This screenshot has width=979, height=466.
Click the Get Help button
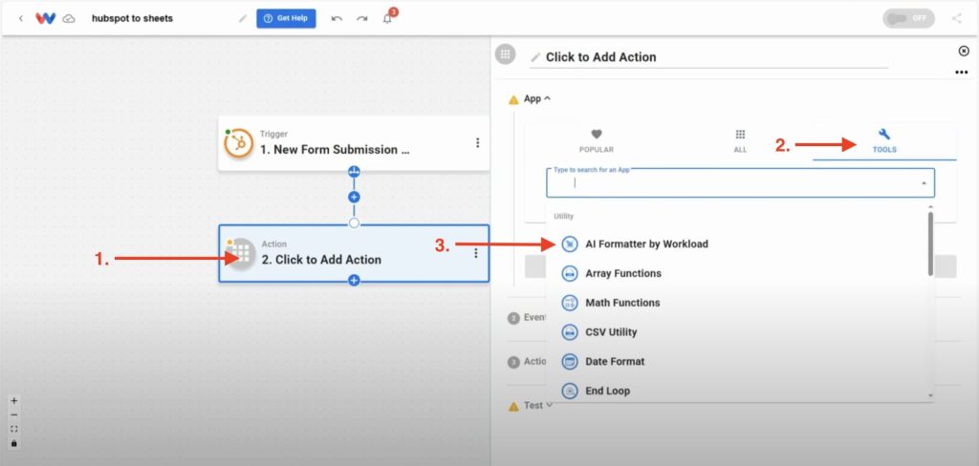pos(286,18)
